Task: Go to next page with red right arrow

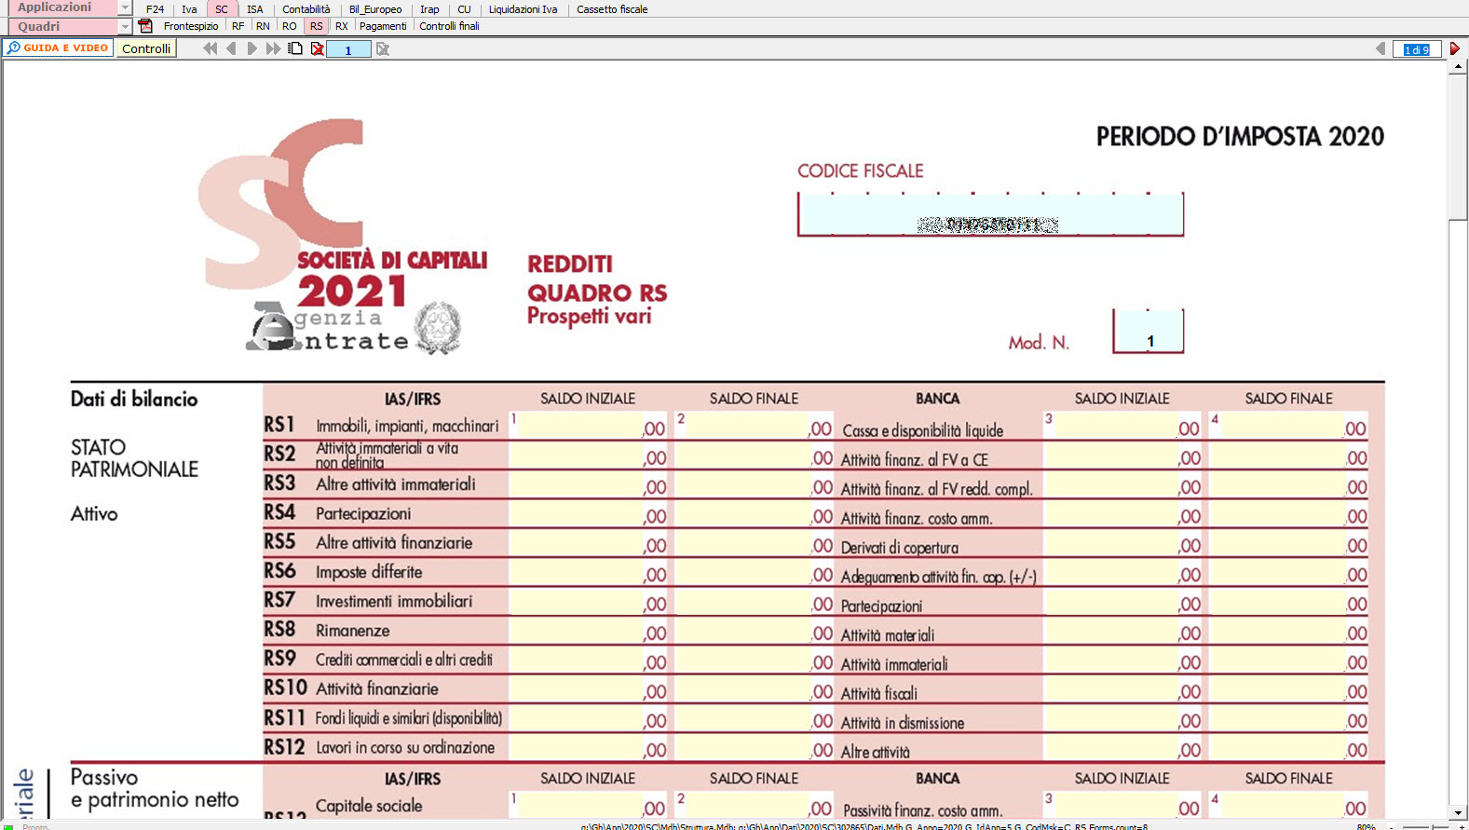Action: coord(1454,48)
